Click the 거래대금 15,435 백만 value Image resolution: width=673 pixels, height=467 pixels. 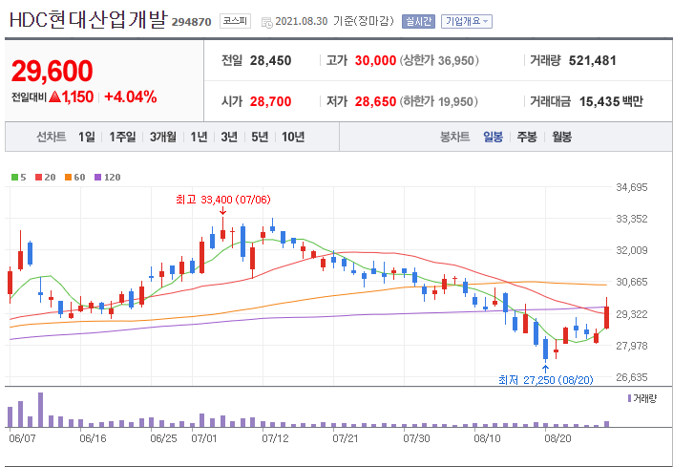tap(611, 102)
